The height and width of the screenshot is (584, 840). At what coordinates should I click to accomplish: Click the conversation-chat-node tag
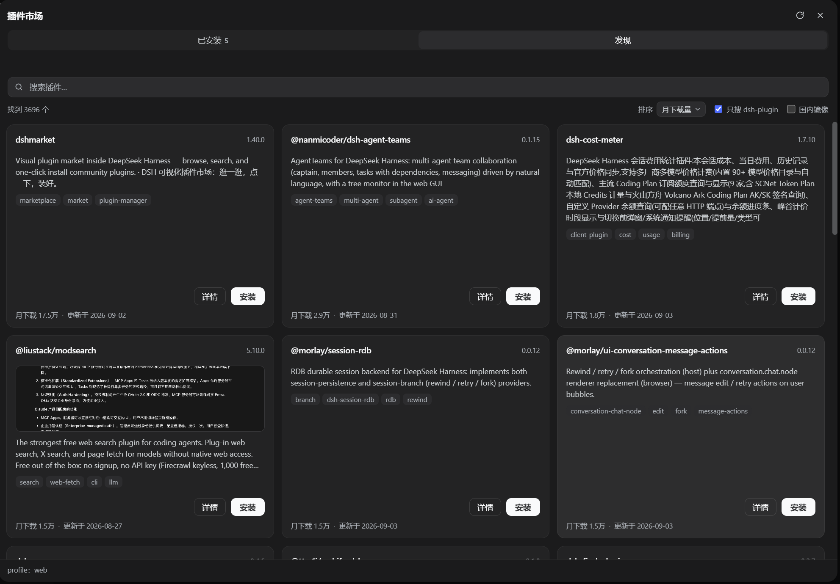coord(606,411)
